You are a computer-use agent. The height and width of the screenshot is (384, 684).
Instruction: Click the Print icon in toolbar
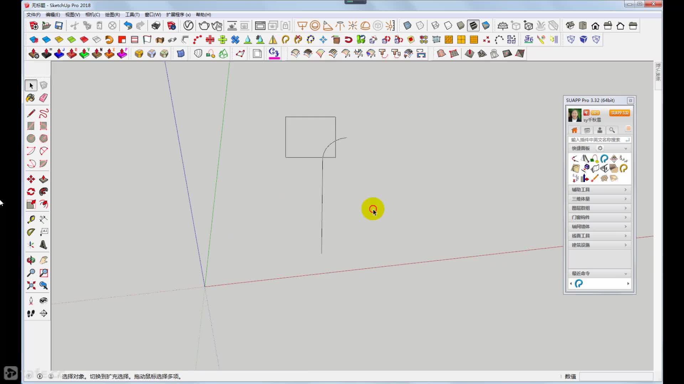156,26
